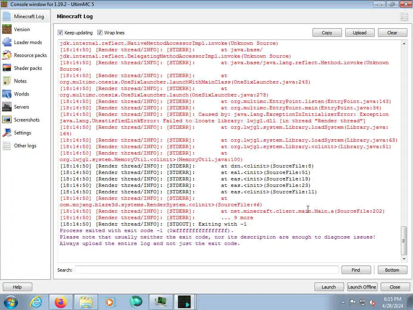This screenshot has width=413, height=310.
Task: Click the log vertical scrollbar thumb
Action: point(404,241)
